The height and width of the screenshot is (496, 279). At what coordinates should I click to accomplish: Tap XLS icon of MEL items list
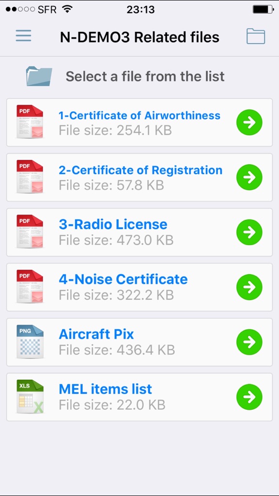click(x=30, y=397)
